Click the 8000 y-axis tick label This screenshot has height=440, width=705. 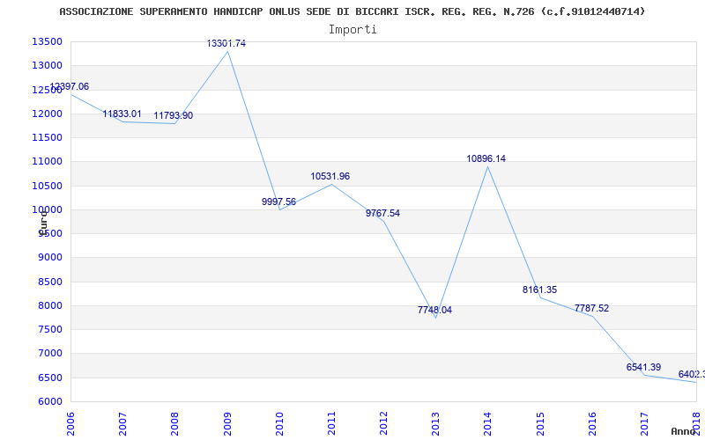tap(49, 305)
